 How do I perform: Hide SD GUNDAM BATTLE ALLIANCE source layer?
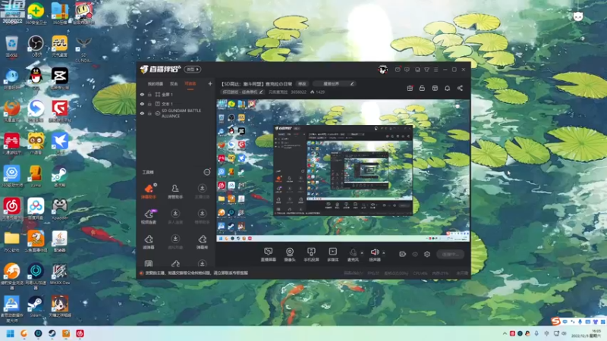click(142, 113)
